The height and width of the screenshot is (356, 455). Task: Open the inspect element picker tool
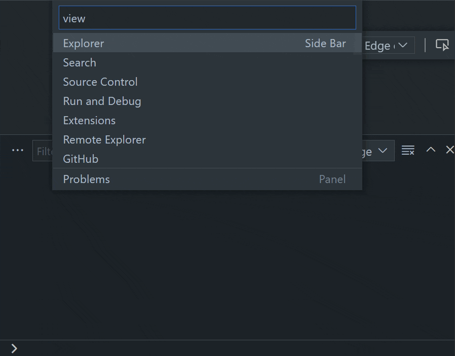click(442, 45)
